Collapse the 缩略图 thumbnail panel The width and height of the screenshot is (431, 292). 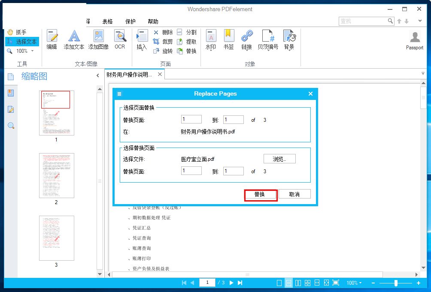pos(97,75)
